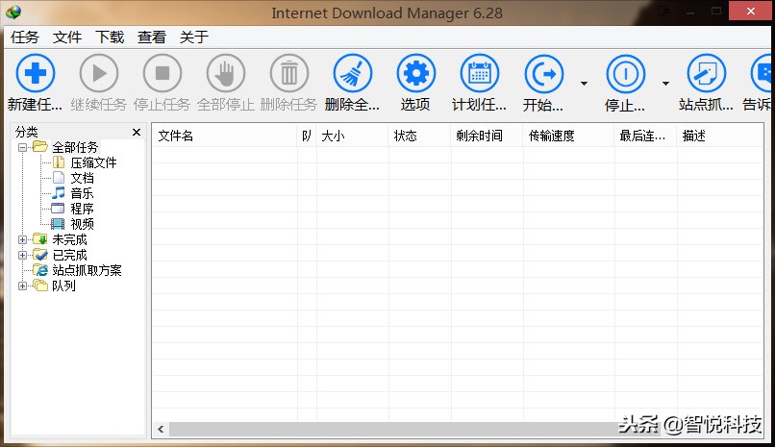Image resolution: width=775 pixels, height=447 pixels.
Task: Sort by 传输速度 column header
Action: (x=569, y=136)
